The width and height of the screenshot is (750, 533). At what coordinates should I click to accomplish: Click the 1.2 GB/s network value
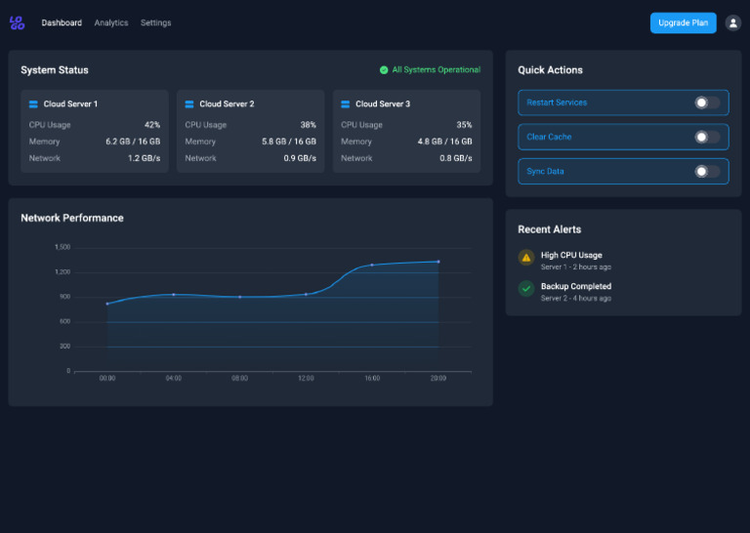point(144,158)
